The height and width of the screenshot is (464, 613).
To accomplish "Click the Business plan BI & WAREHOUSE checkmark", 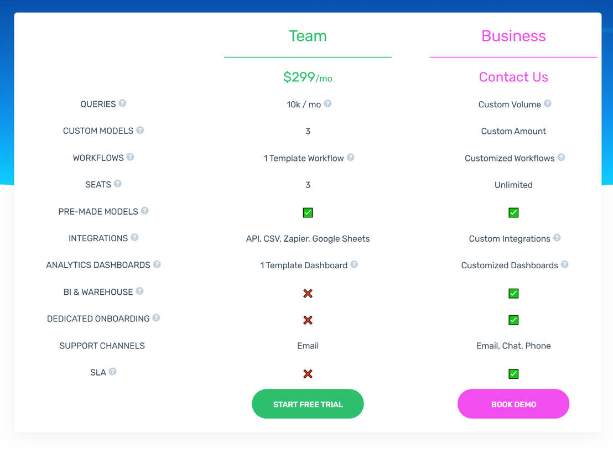I will click(513, 293).
